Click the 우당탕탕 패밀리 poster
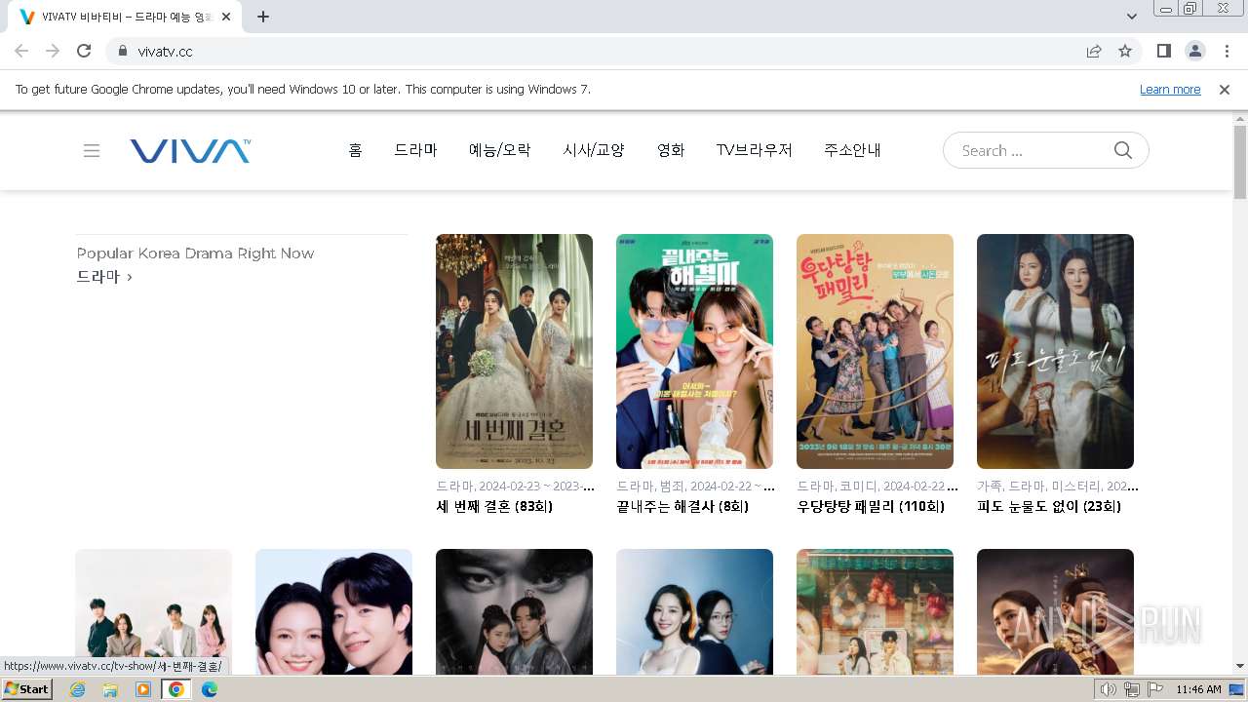The image size is (1248, 702). [875, 351]
